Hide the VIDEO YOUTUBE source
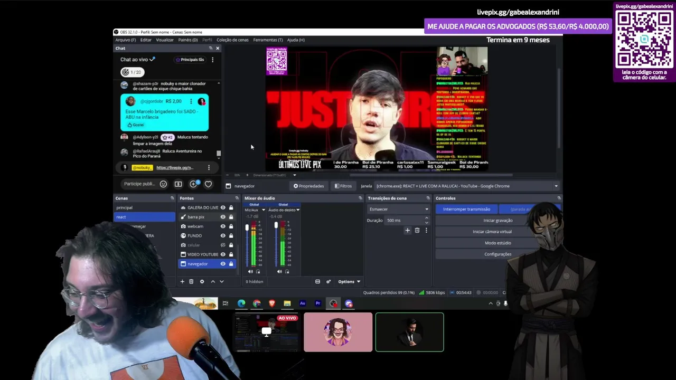Viewport: 676px width, 380px height. pyautogui.click(x=223, y=254)
